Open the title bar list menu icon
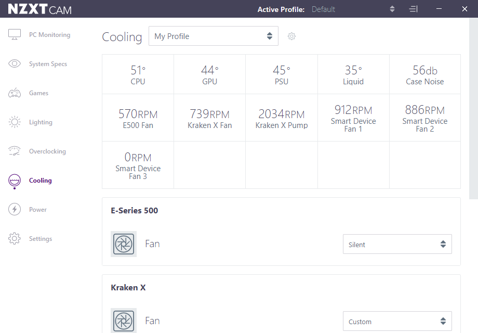 pos(413,9)
